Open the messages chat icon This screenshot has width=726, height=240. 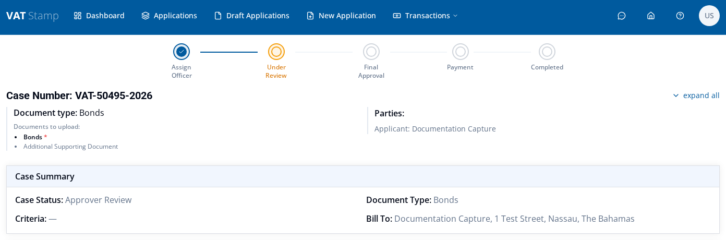pos(622,16)
